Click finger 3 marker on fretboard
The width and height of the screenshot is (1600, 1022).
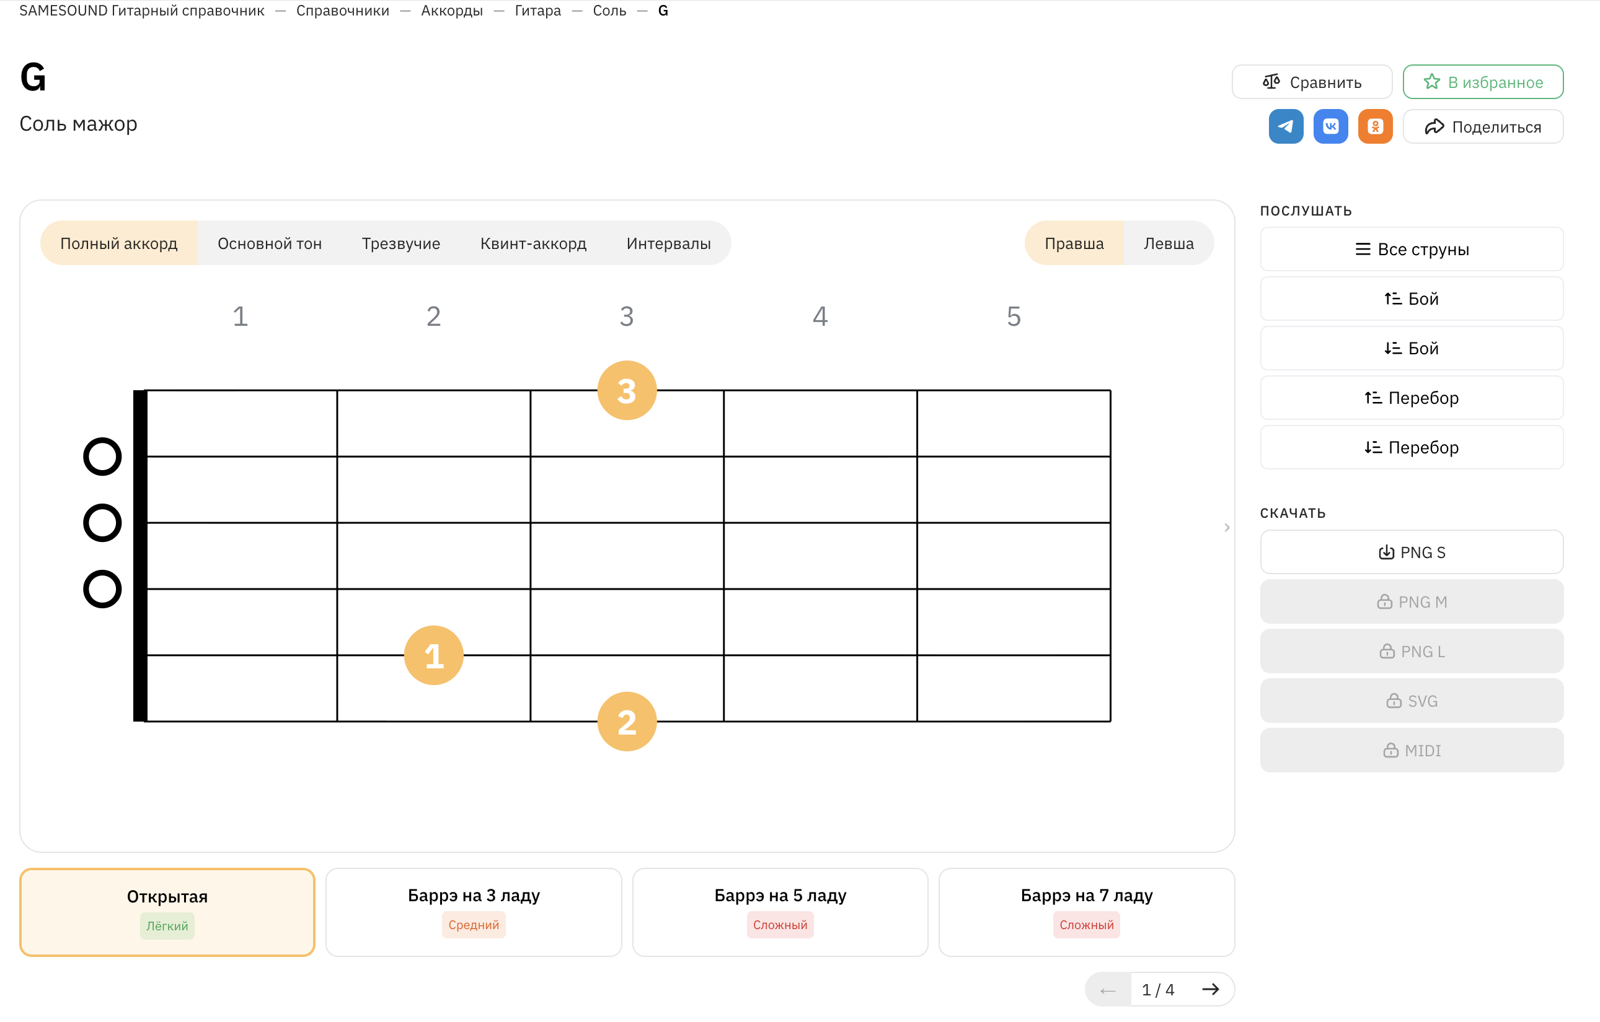pyautogui.click(x=627, y=390)
